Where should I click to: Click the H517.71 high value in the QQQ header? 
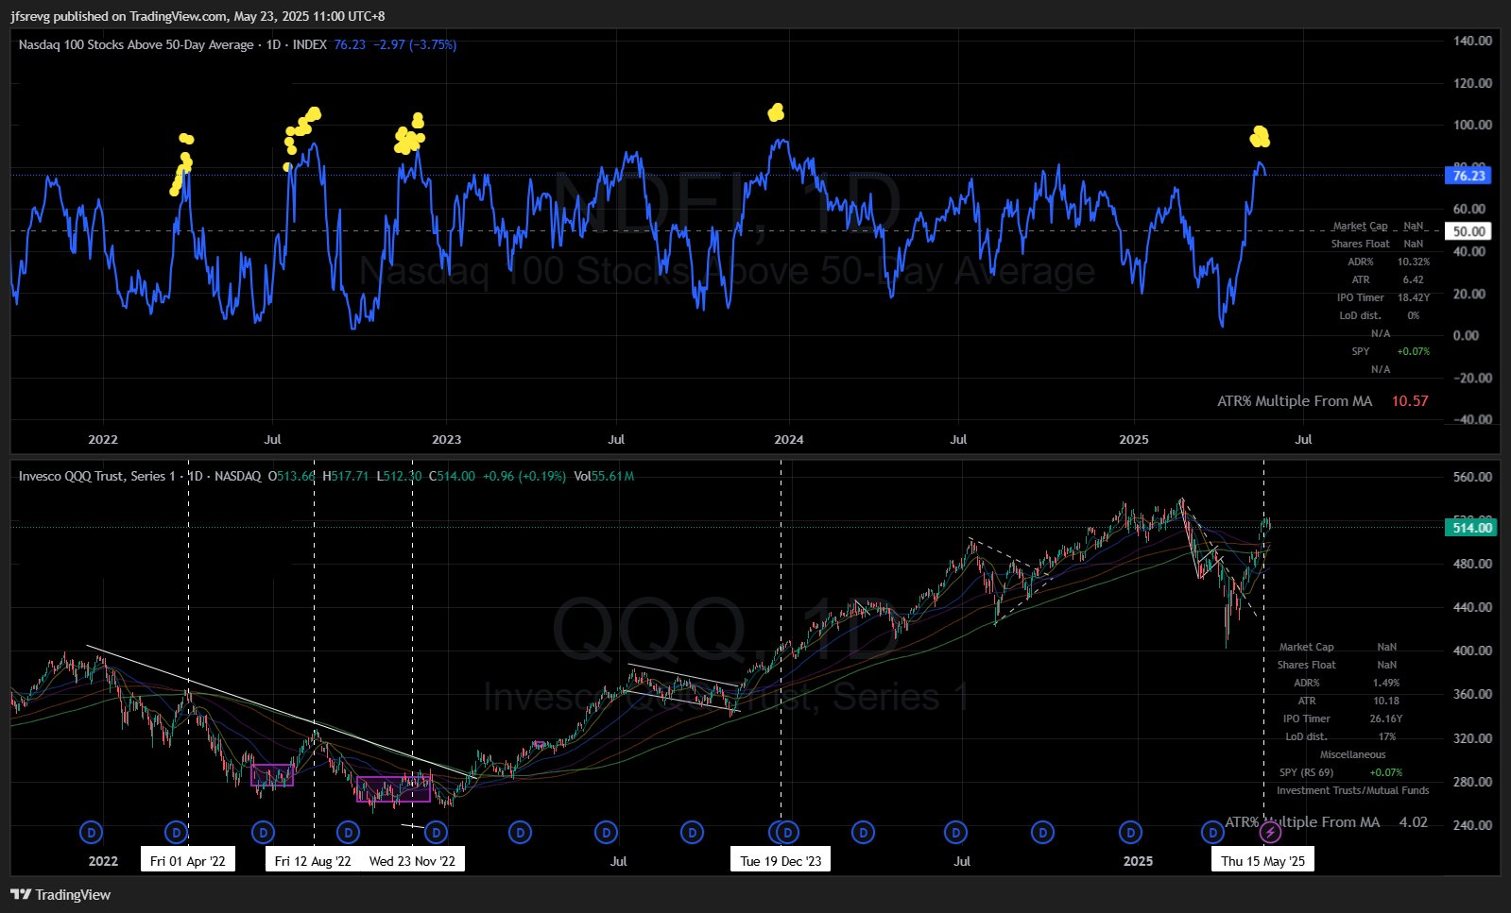346,476
